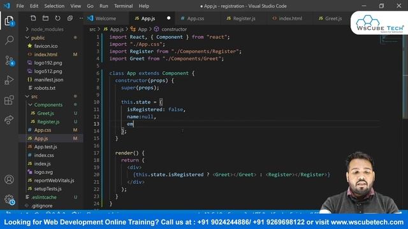Place cursor on line 20 code
The height and width of the screenshot is (229, 408).
point(231,174)
